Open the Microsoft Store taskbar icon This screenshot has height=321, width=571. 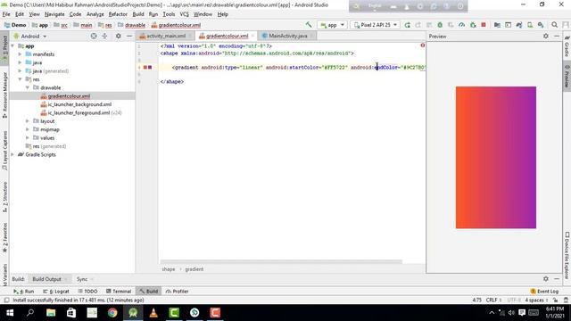tap(71, 313)
